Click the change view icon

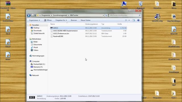[126, 20]
